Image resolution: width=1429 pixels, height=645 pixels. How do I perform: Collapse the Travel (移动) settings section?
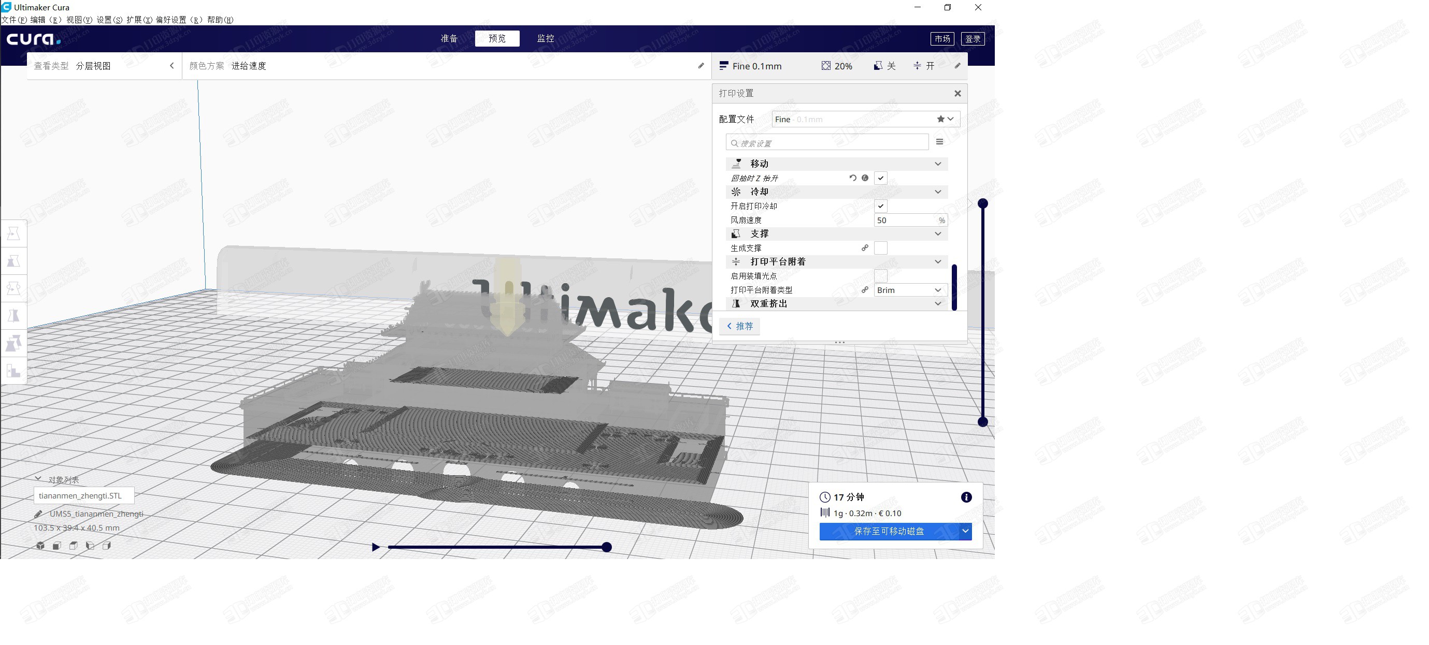[836, 164]
